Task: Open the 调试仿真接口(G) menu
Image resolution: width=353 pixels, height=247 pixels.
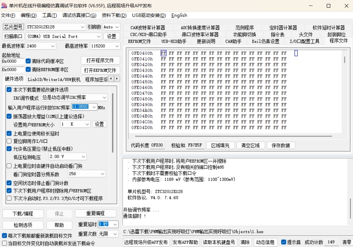Action: [79, 15]
